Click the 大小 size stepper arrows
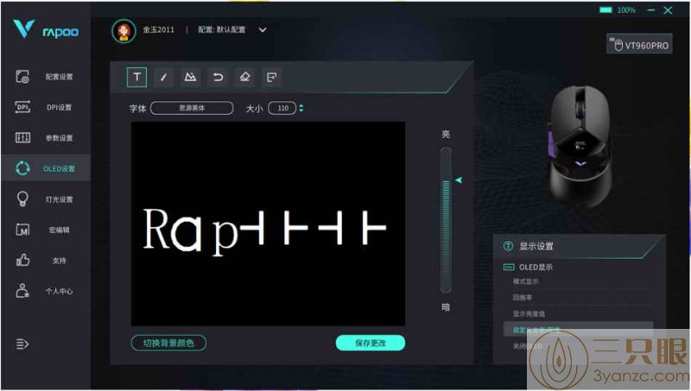 pyautogui.click(x=301, y=109)
